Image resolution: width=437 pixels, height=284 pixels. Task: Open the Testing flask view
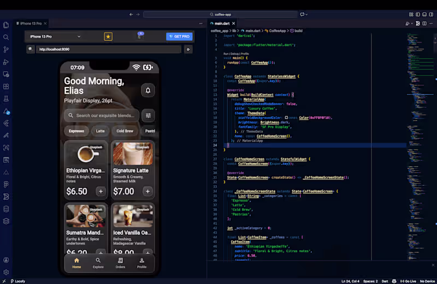[x=6, y=99]
